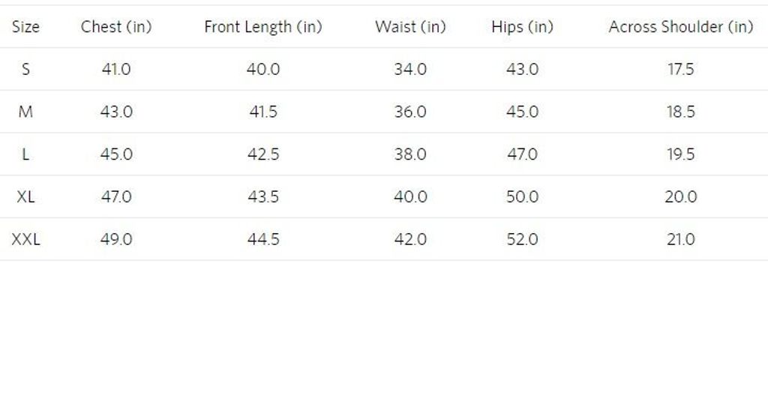Select the Front Length (in) header

[x=263, y=27]
